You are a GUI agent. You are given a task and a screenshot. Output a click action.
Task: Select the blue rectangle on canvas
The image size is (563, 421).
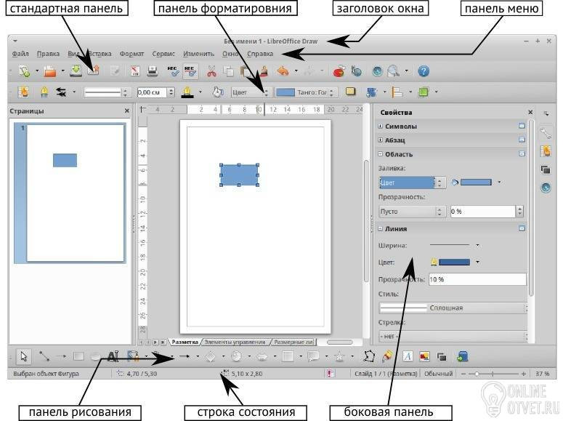(239, 175)
